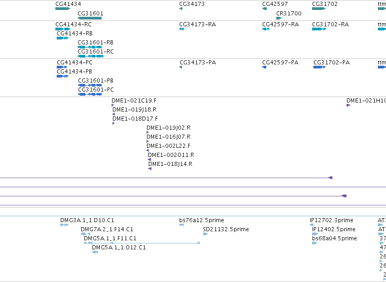Click the SD21132.5prime EST label

click(x=226, y=229)
